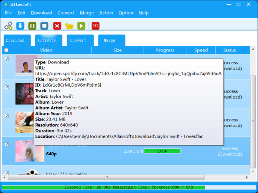Open the Merge menu
This screenshot has height=193, width=258.
pos(87,13)
